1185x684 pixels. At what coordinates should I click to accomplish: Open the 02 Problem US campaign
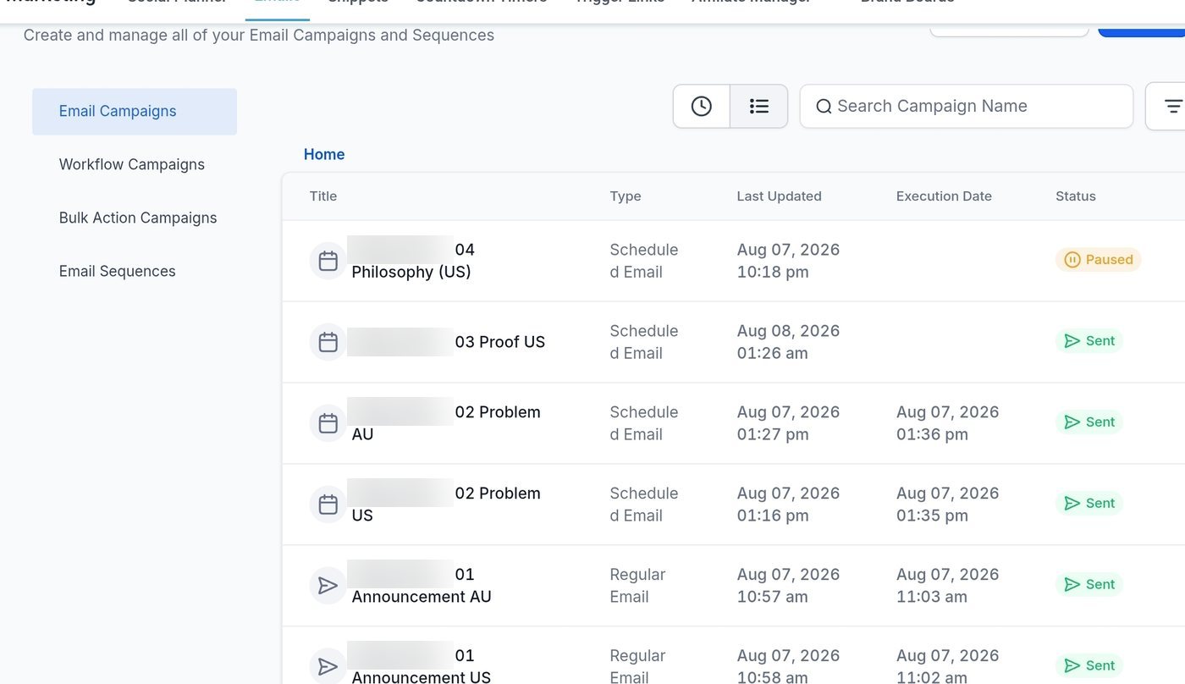(x=444, y=505)
